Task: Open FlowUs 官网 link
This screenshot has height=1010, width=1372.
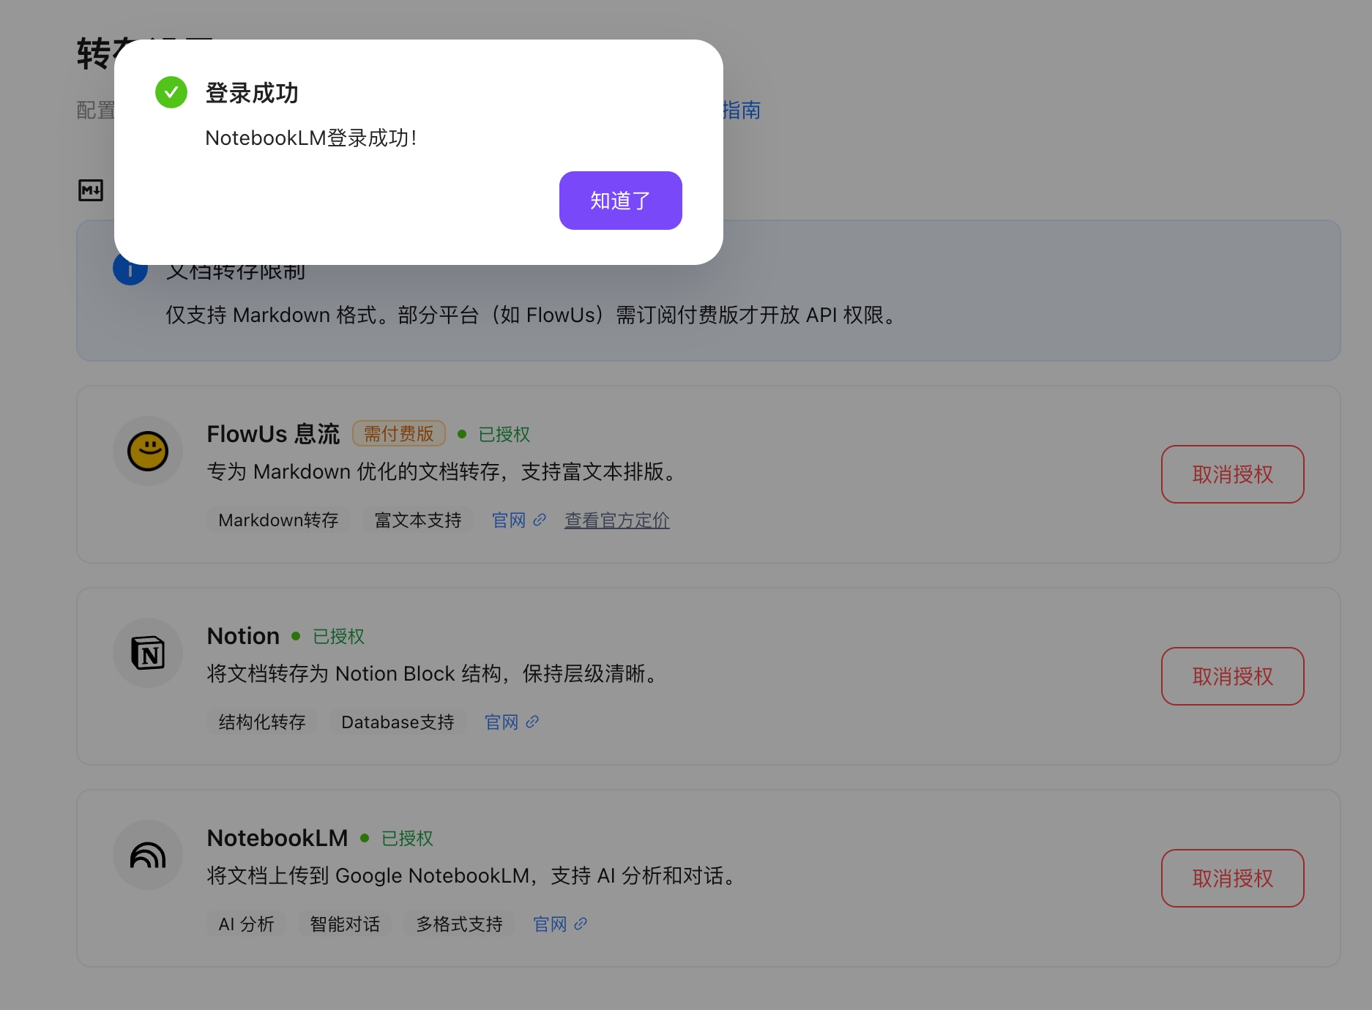Action: (510, 520)
